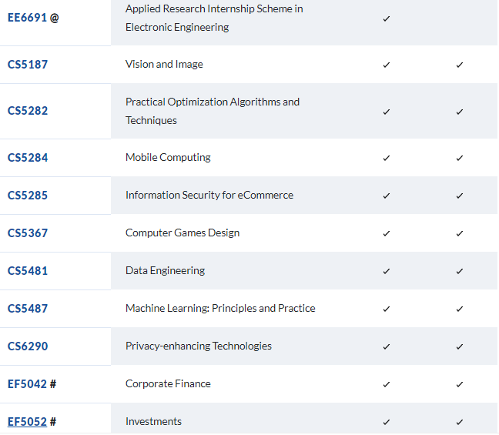Click the first checkmark in Data Engineering row
This screenshot has height=435, width=499.
[x=387, y=271]
